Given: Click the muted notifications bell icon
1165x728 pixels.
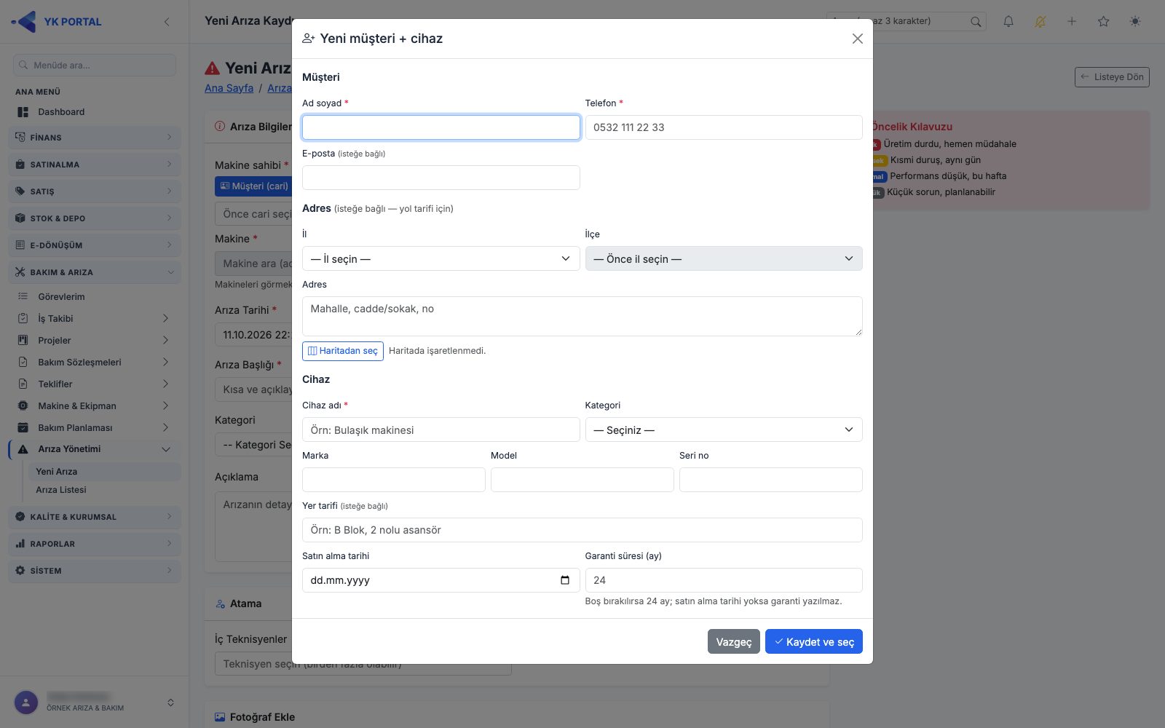Looking at the screenshot, I should click(x=1040, y=21).
